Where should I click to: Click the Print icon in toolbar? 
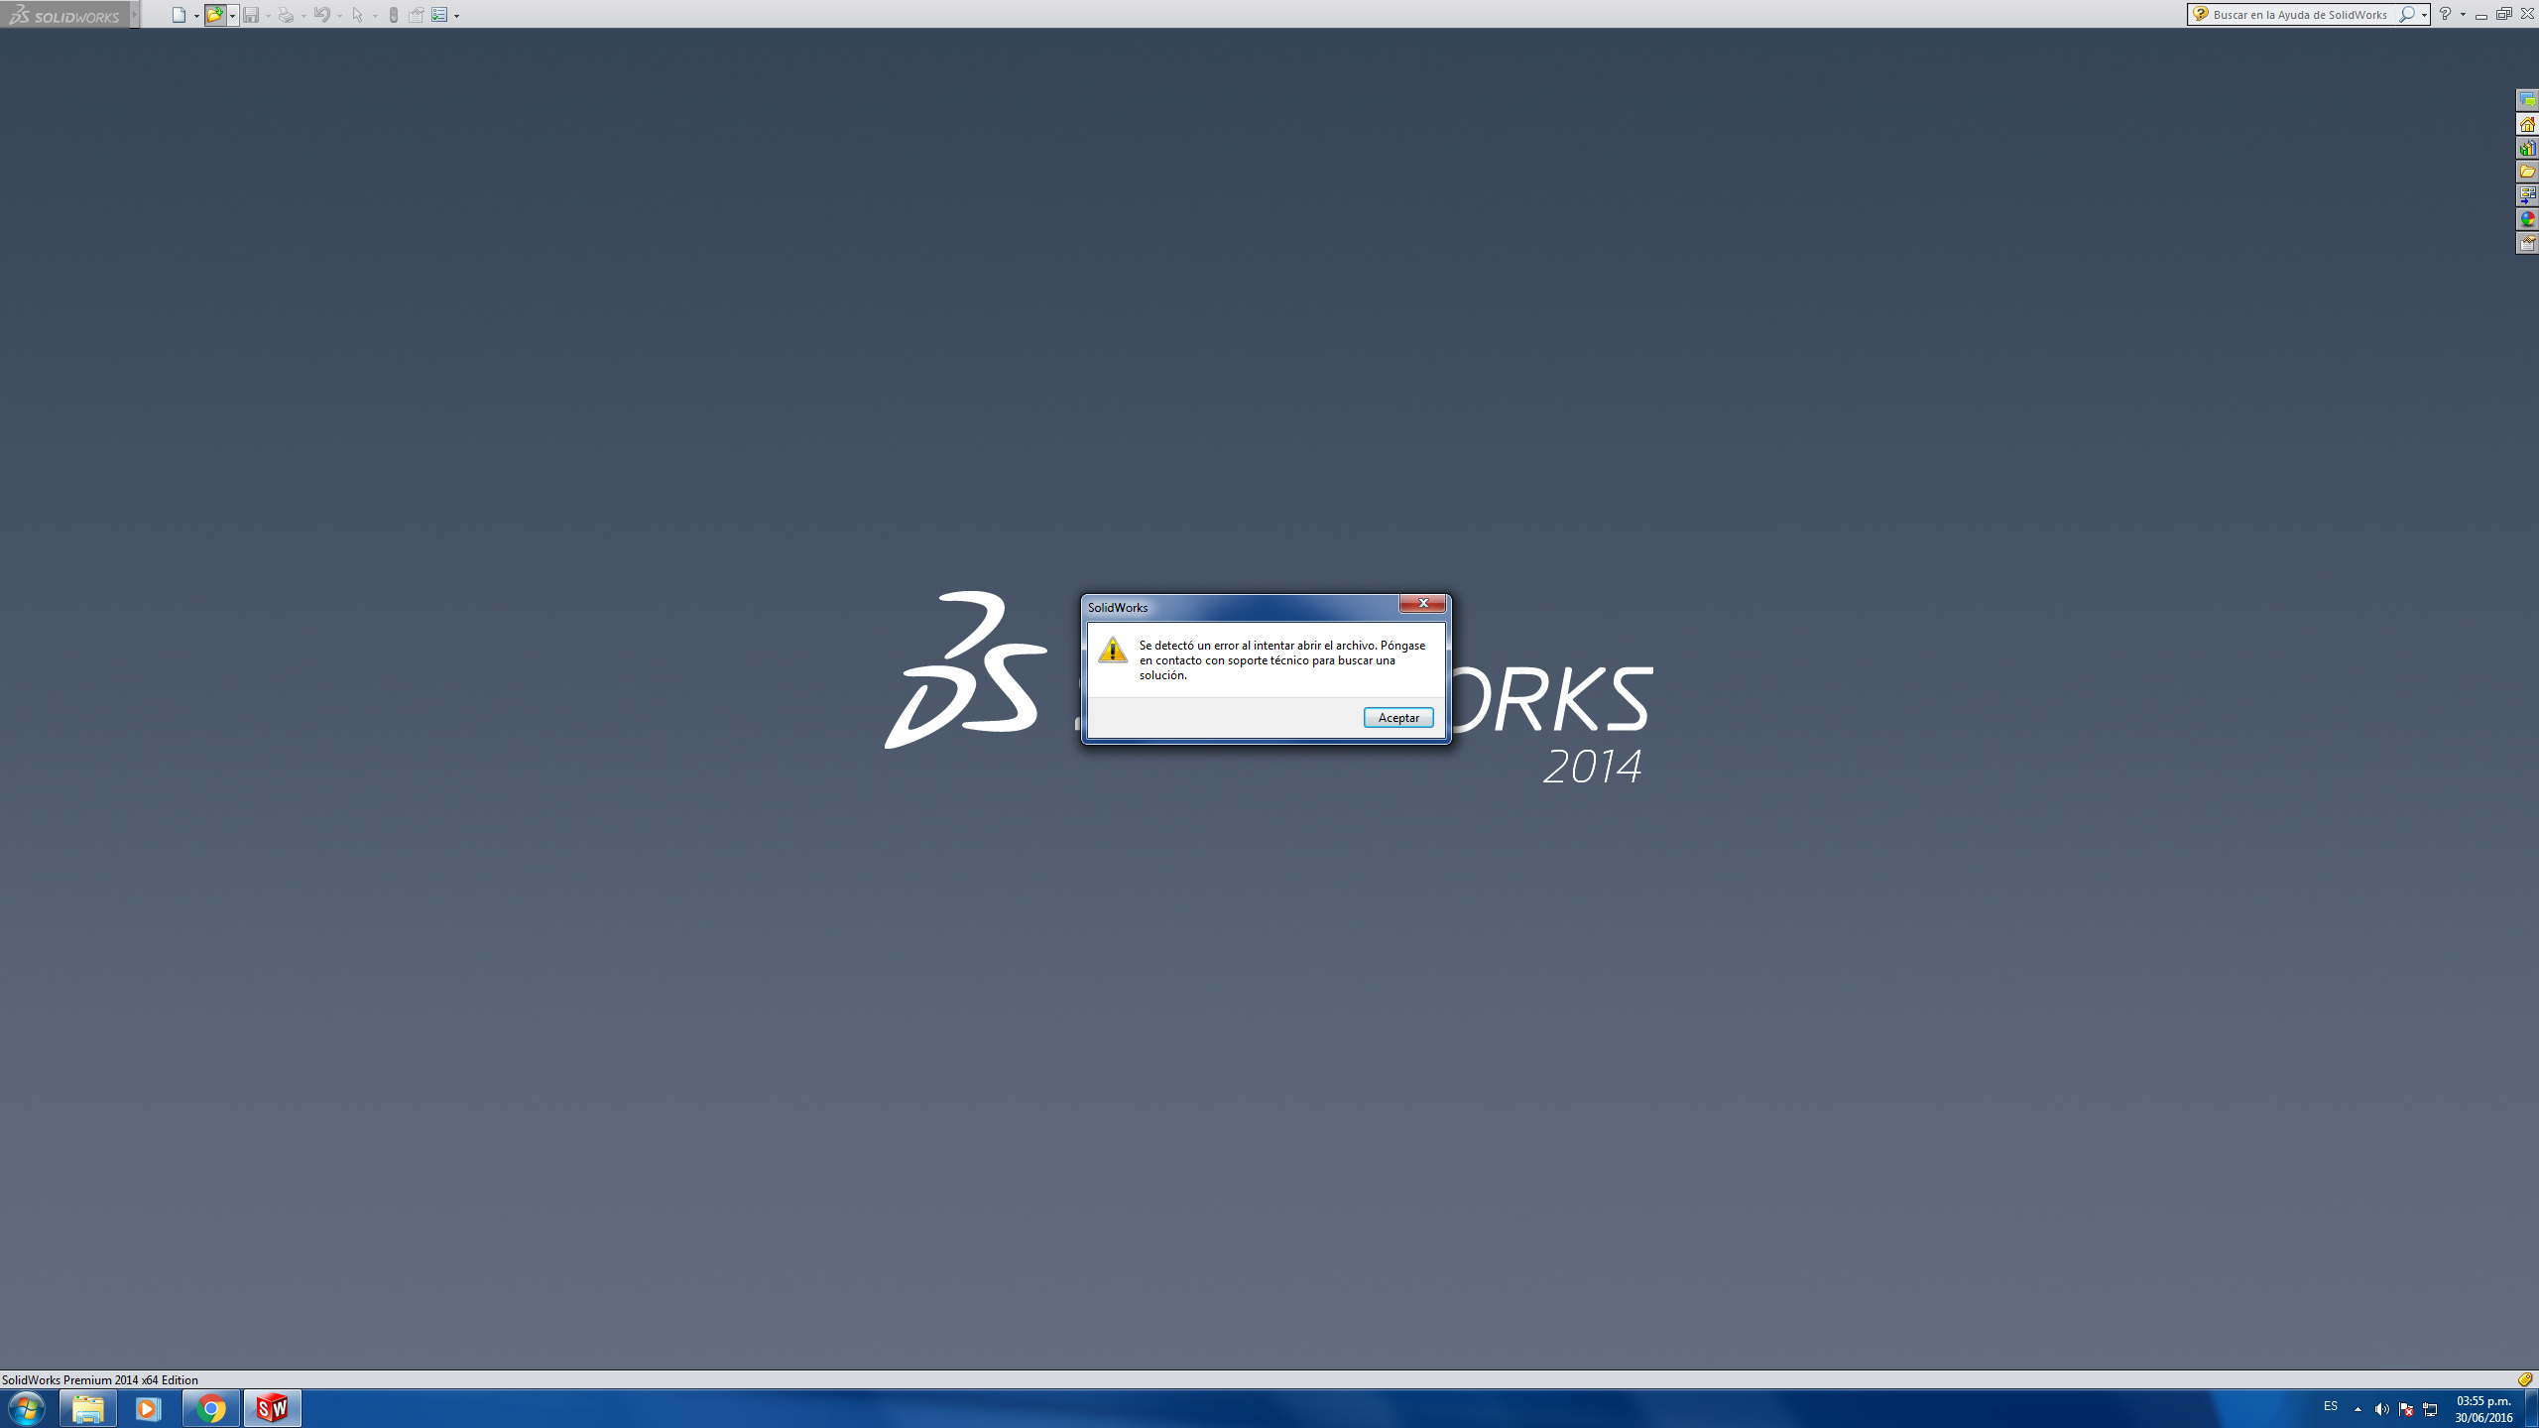pos(286,15)
